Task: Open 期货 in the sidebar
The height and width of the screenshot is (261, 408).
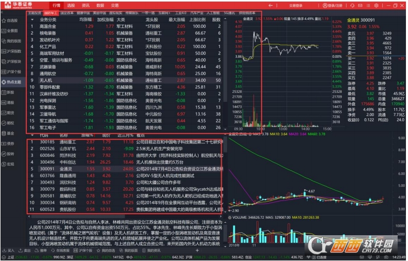Action: click(x=8, y=113)
